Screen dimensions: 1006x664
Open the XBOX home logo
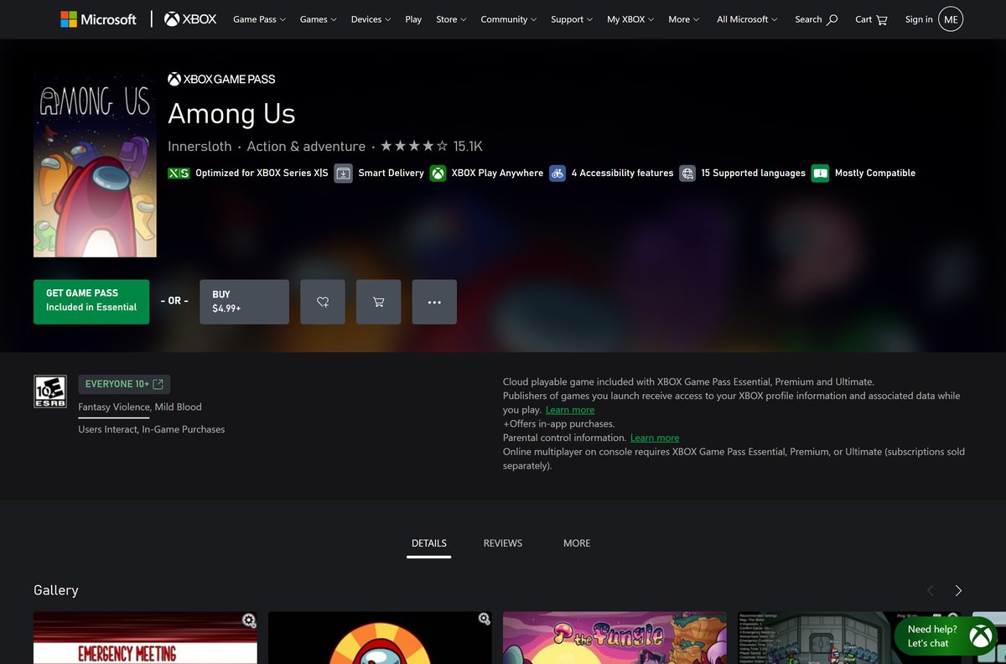tap(190, 18)
